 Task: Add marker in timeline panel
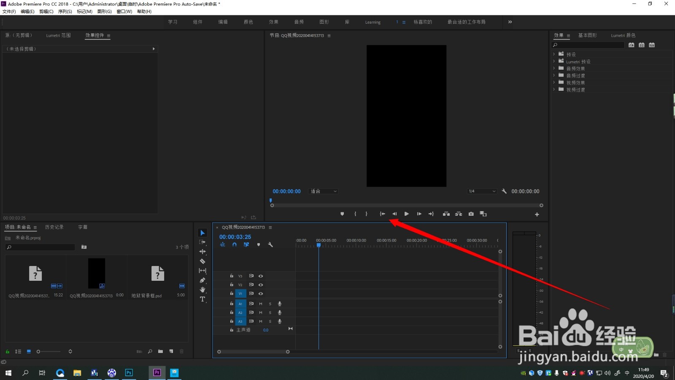click(259, 245)
